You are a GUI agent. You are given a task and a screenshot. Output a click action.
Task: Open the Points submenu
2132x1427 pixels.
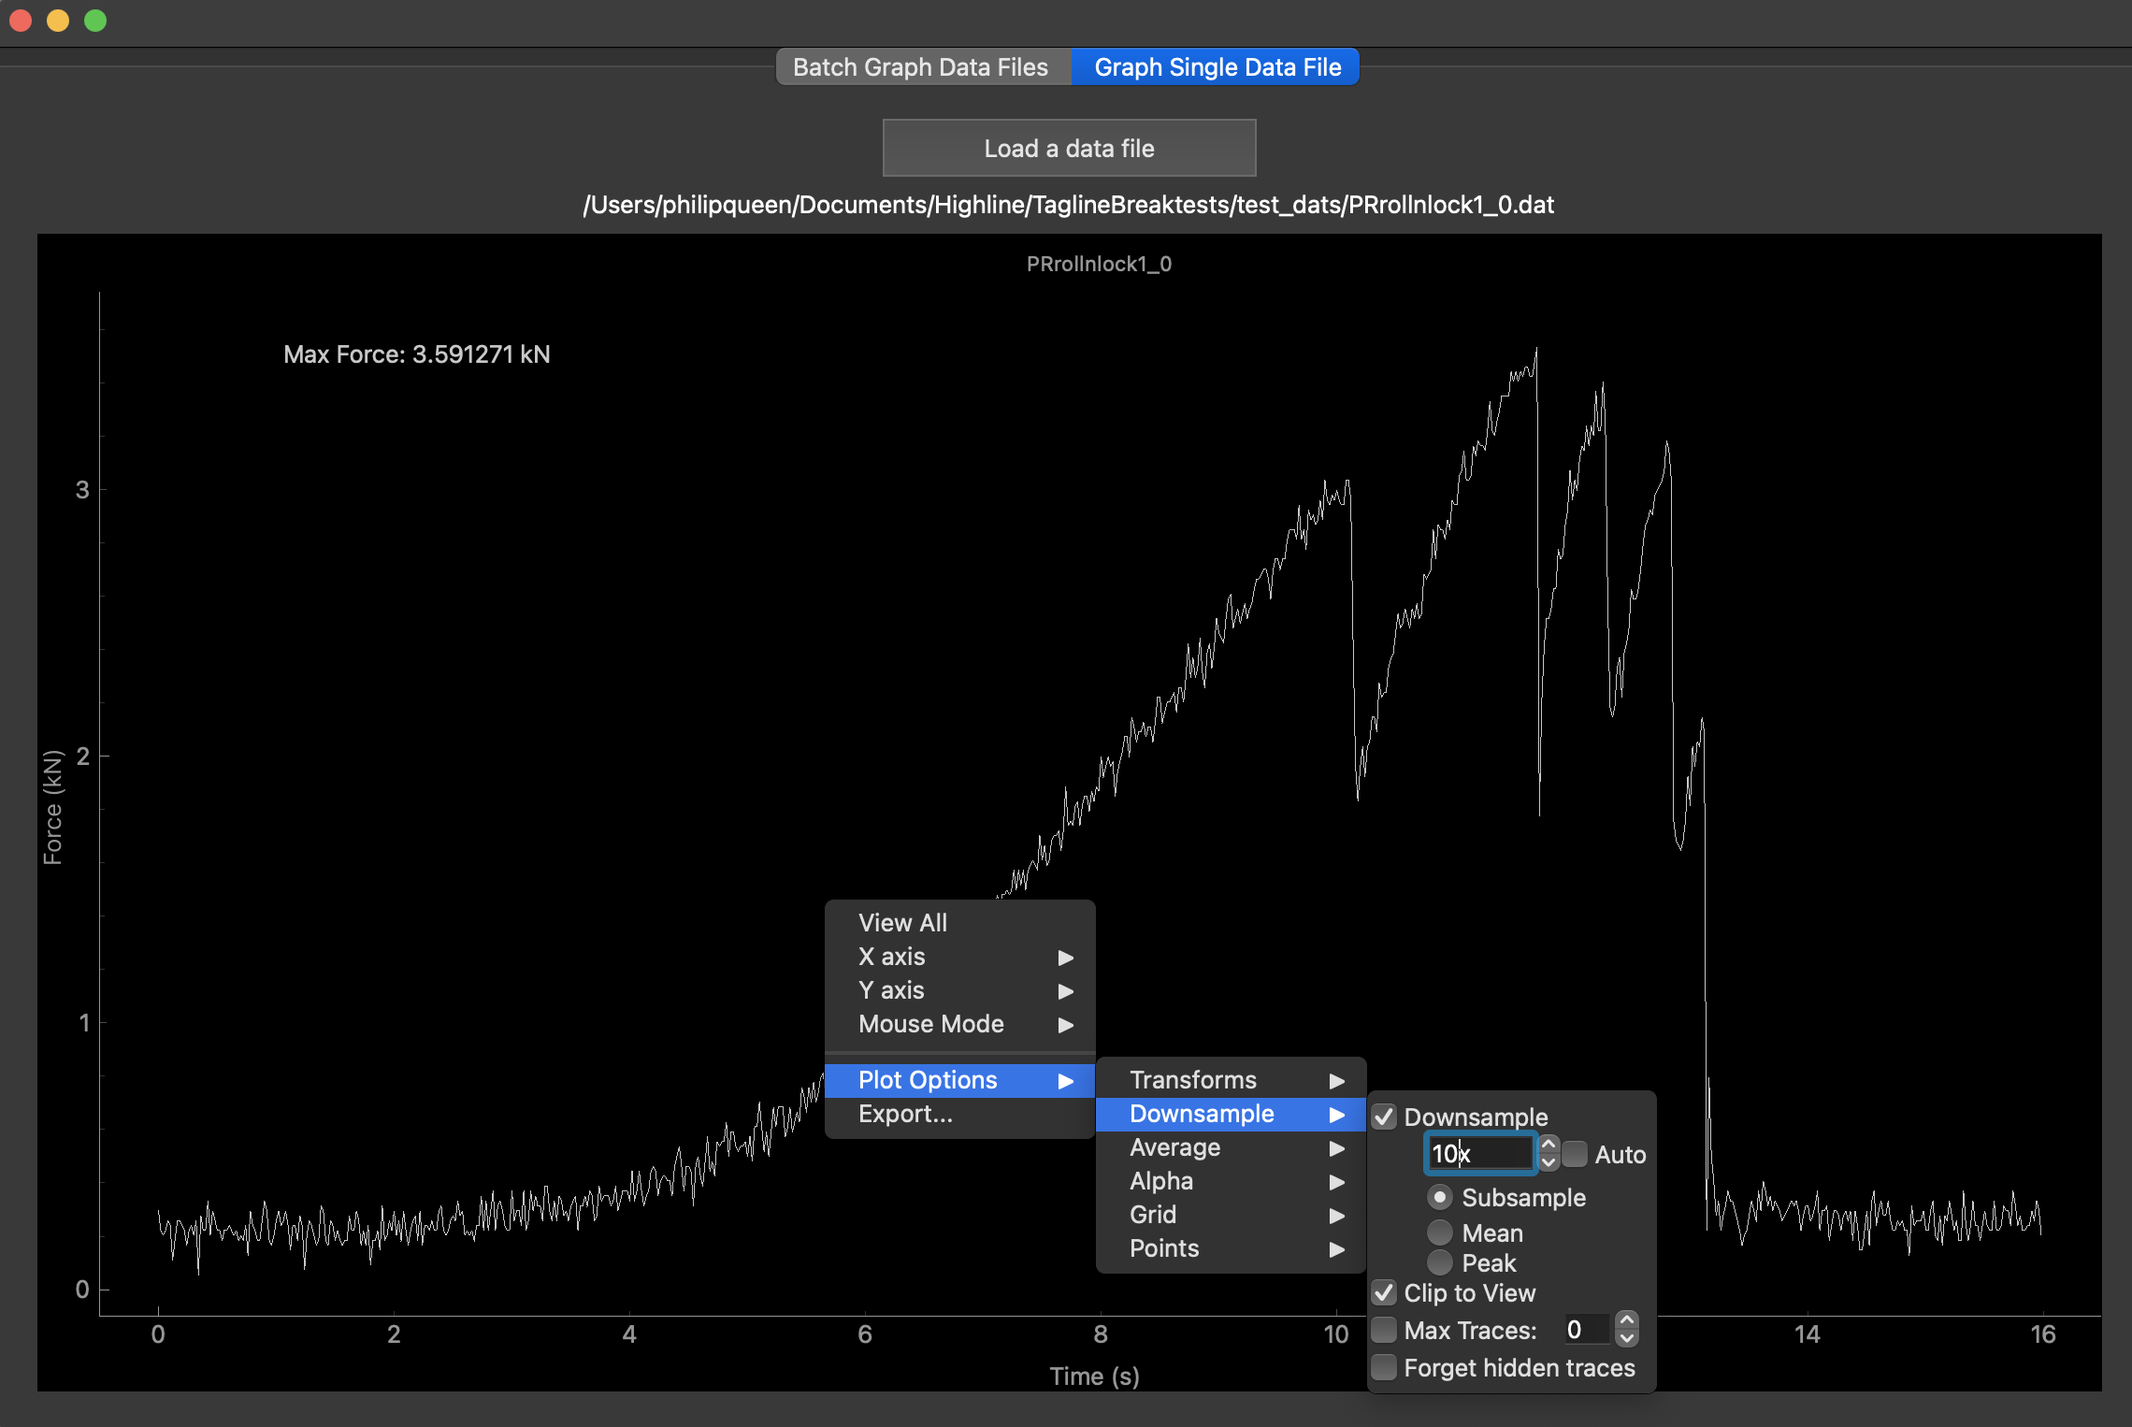pyautogui.click(x=1164, y=1248)
